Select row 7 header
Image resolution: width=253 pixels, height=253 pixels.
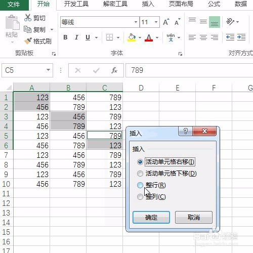[x=6, y=155]
